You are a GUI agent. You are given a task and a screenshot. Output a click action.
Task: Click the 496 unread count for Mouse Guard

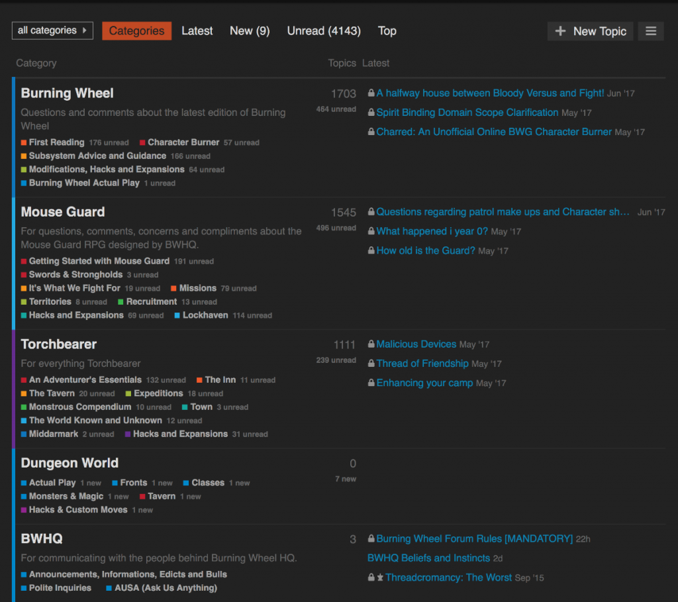click(x=336, y=228)
